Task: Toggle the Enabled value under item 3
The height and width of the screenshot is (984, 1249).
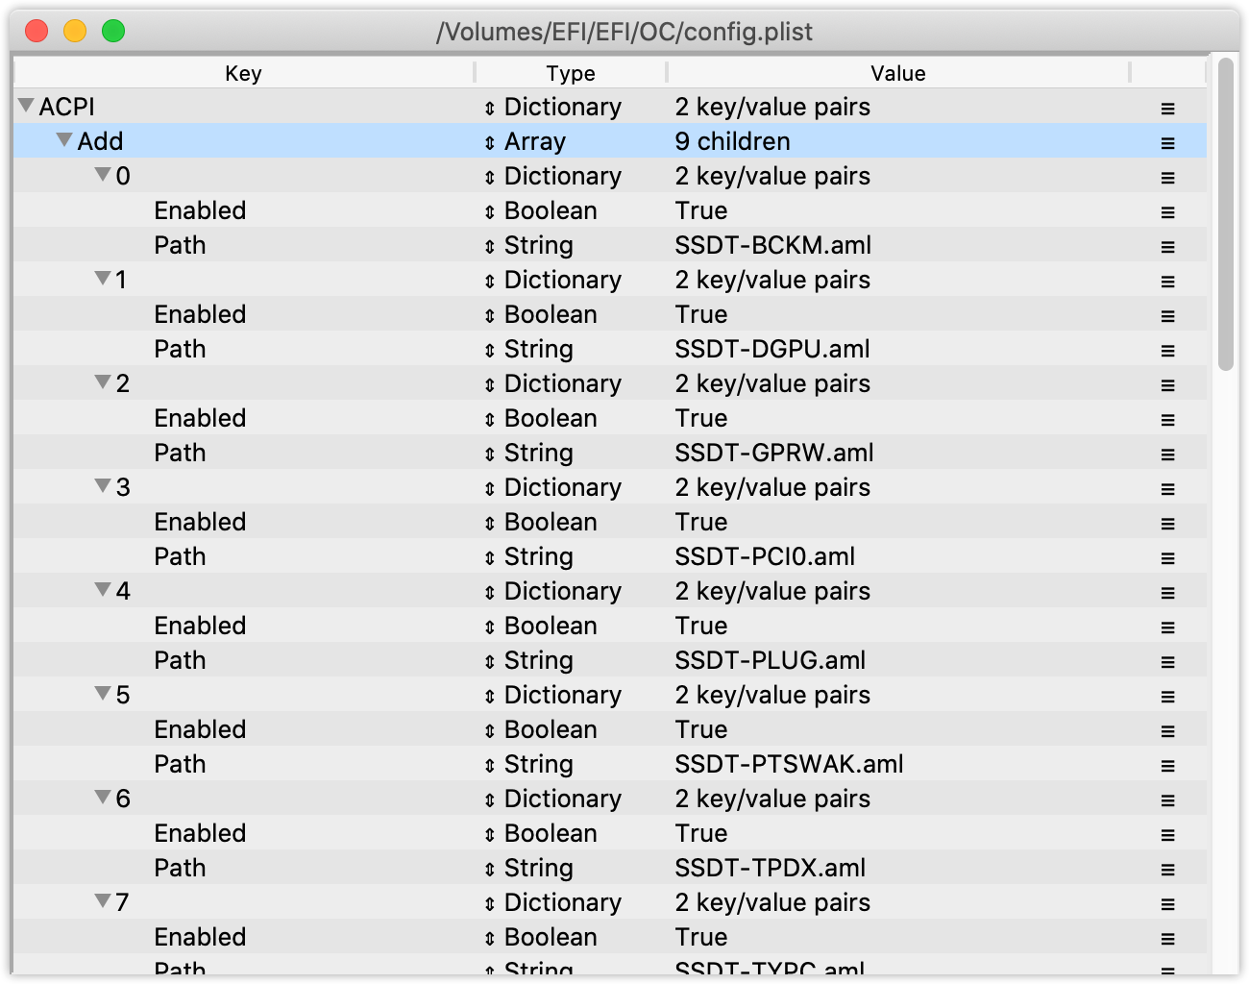Action: [x=701, y=522]
